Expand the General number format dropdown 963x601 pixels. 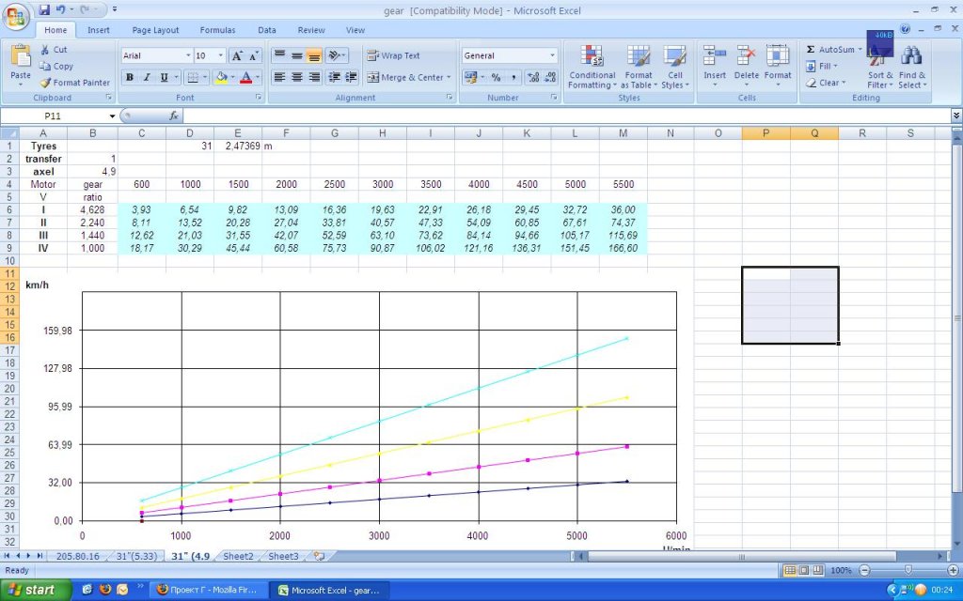[x=552, y=55]
